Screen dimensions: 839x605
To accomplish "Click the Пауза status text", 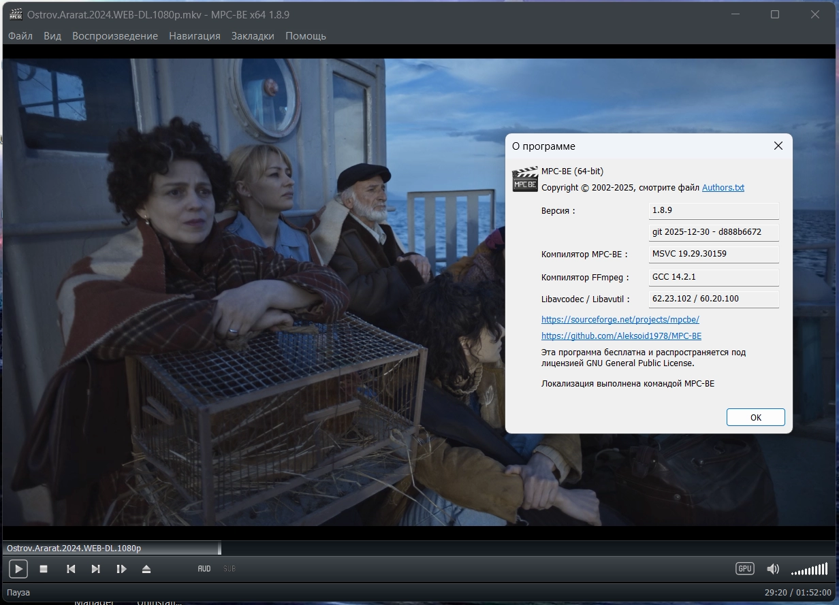I will pos(18,593).
